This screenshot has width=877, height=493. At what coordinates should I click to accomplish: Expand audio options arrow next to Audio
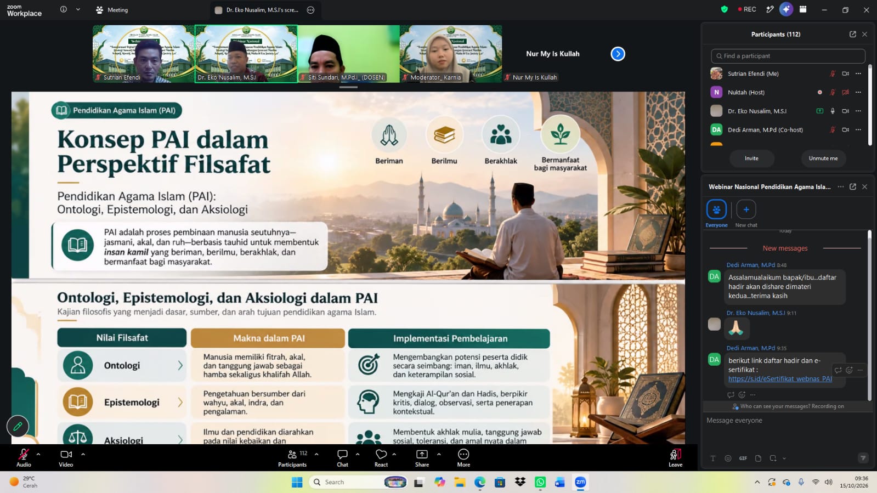coord(38,454)
